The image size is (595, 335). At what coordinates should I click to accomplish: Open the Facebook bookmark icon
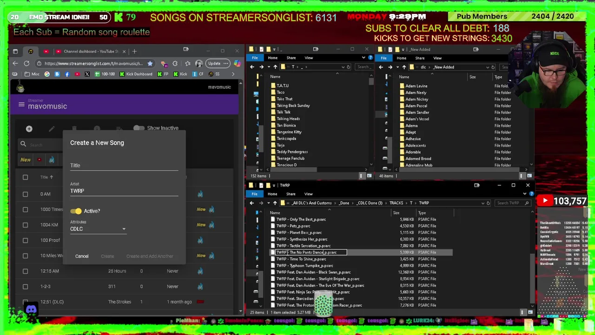point(67,74)
